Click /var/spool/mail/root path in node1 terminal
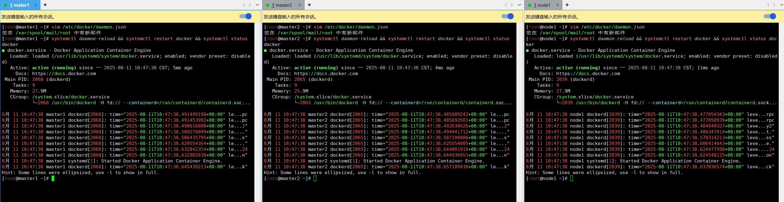The width and height of the screenshot is (784, 202). click(567, 33)
